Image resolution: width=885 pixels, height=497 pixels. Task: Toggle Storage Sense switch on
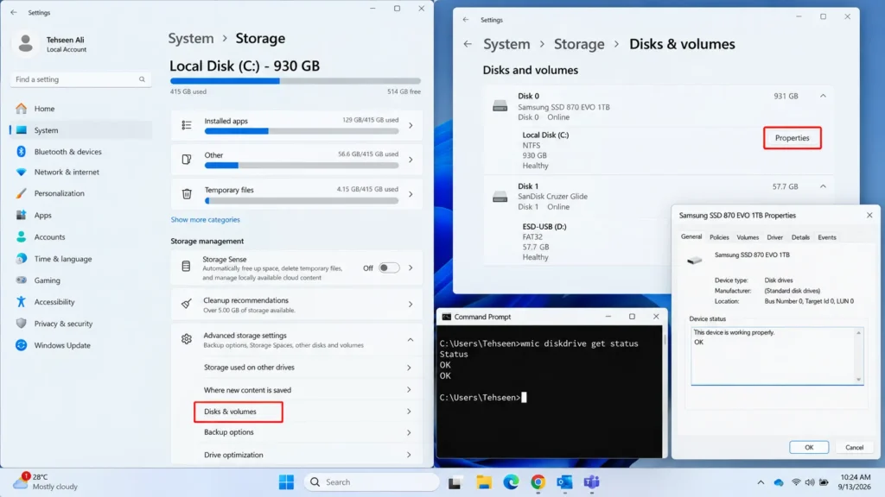point(389,267)
